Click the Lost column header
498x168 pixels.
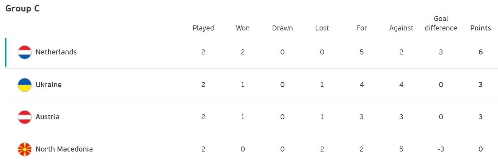pyautogui.click(x=322, y=28)
